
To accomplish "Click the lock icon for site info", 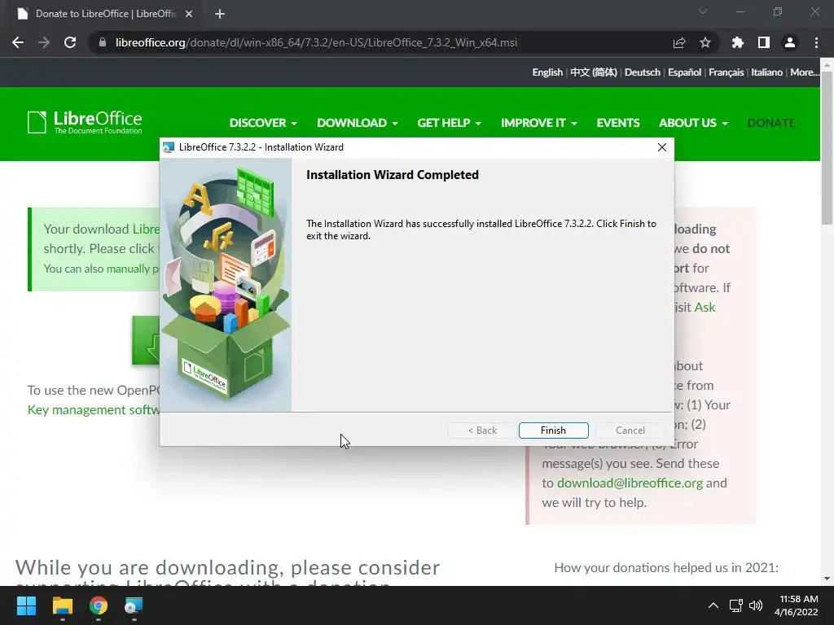I will click(x=103, y=42).
